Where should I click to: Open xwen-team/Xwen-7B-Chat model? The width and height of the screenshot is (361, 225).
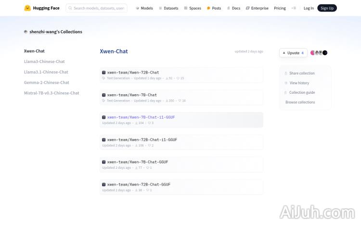[181, 98]
